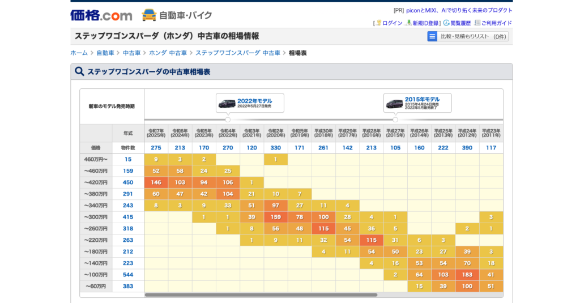The width and height of the screenshot is (580, 303).
Task: Click cell 146 in the ~420万円 row
Action: (156, 182)
